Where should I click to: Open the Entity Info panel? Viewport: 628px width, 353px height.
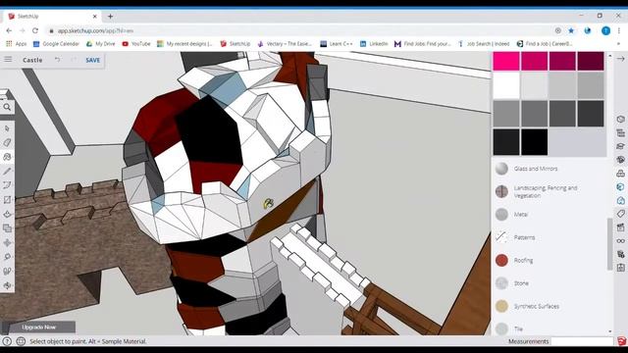(x=620, y=120)
